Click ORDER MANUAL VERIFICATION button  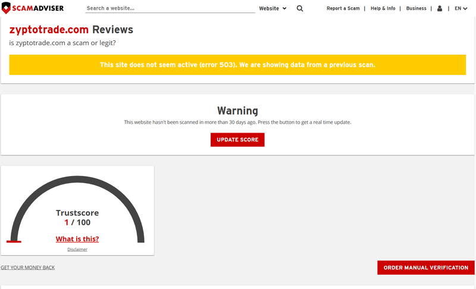point(426,268)
